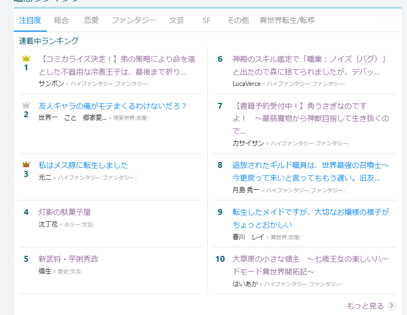
Task: Open the title 灯影の駄菓子屋
Action: click(64, 212)
